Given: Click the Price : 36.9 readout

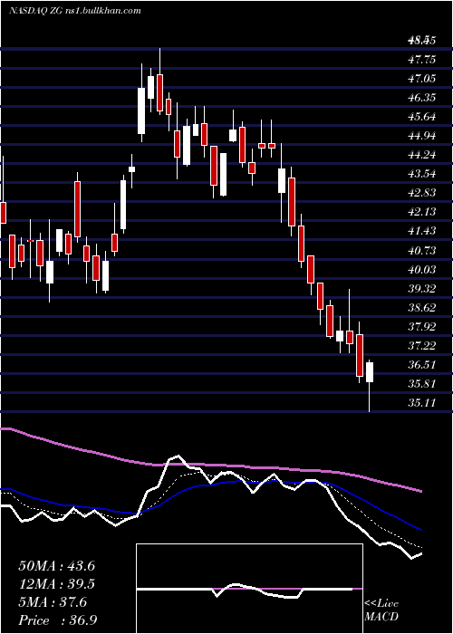Looking at the screenshot, I should point(57,620).
